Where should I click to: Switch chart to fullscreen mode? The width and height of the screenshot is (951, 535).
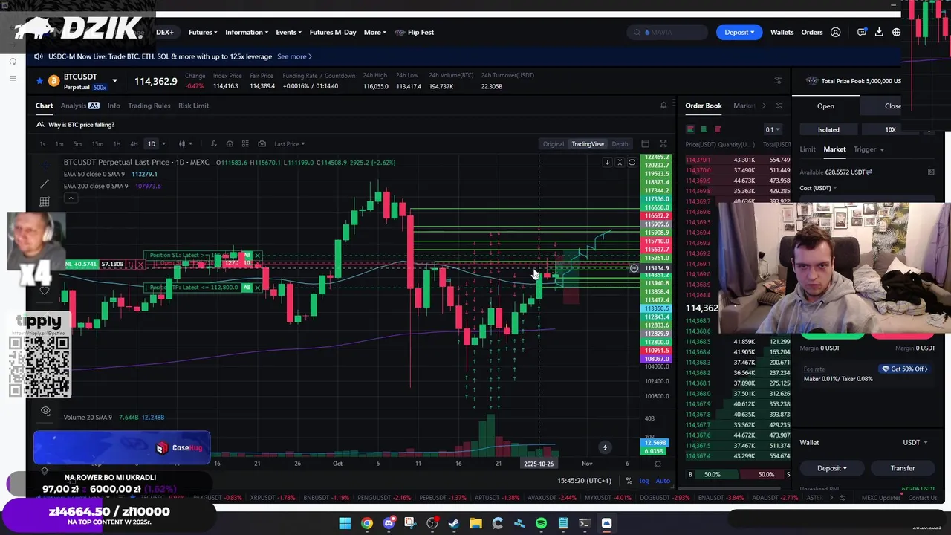[663, 144]
